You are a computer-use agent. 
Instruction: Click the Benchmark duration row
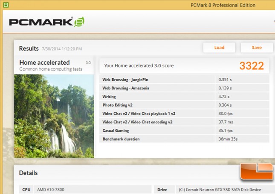pyautogui.click(x=184, y=139)
